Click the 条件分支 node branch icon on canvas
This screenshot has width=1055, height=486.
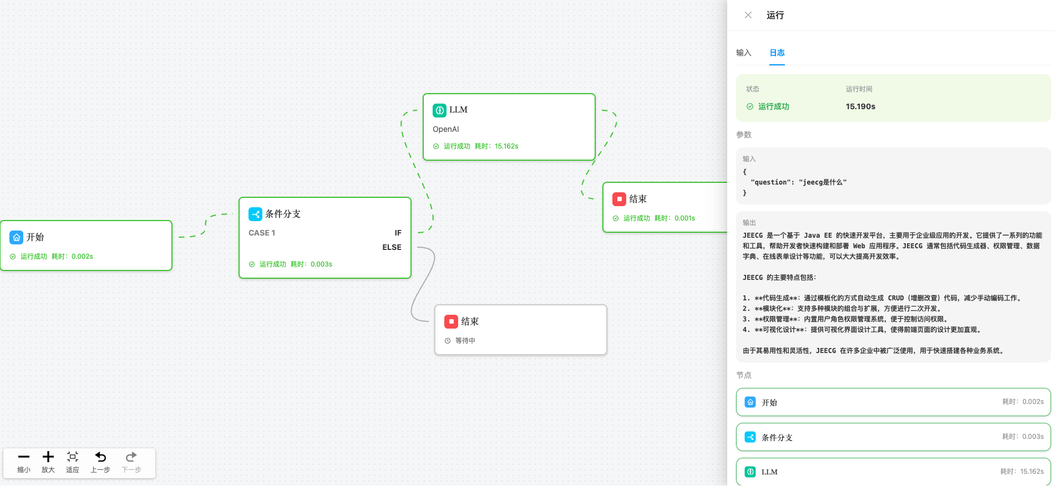pos(255,214)
